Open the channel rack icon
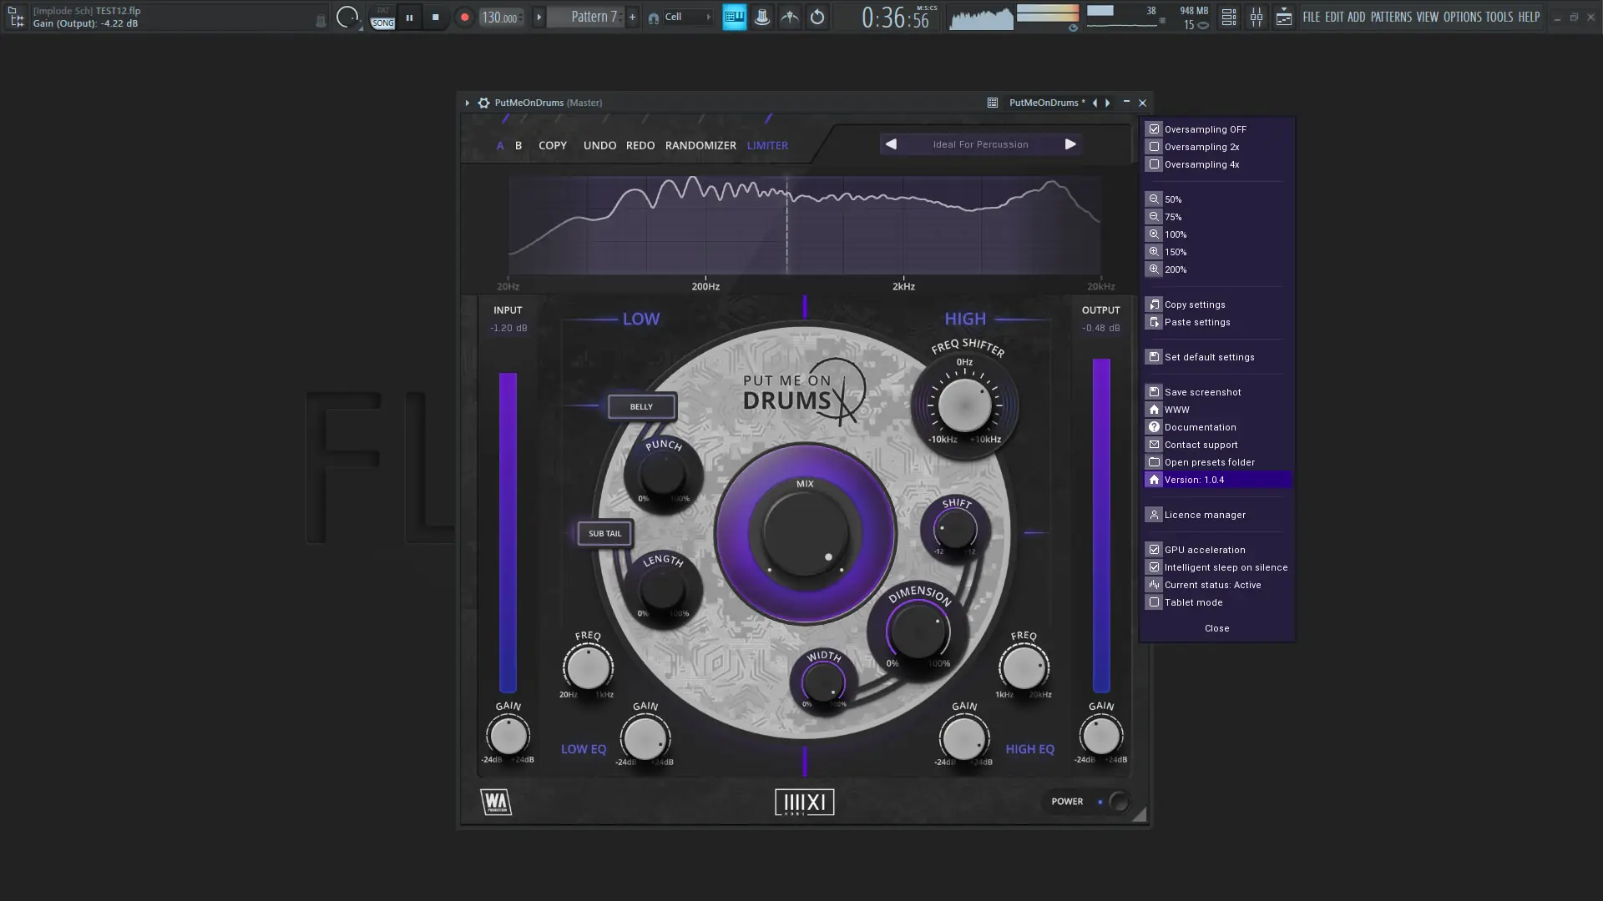 coord(1228,18)
